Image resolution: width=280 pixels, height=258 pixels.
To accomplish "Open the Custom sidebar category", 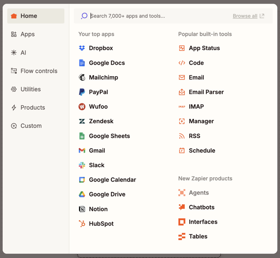I will tap(36, 126).
